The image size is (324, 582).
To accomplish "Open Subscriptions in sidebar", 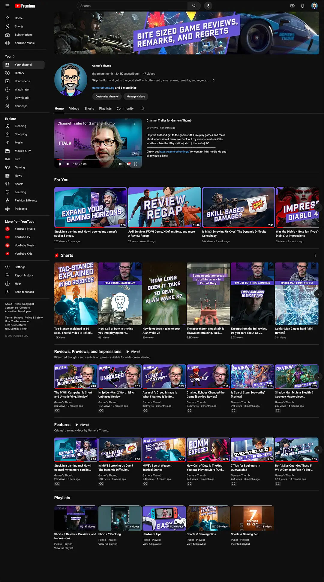I will click(23, 35).
